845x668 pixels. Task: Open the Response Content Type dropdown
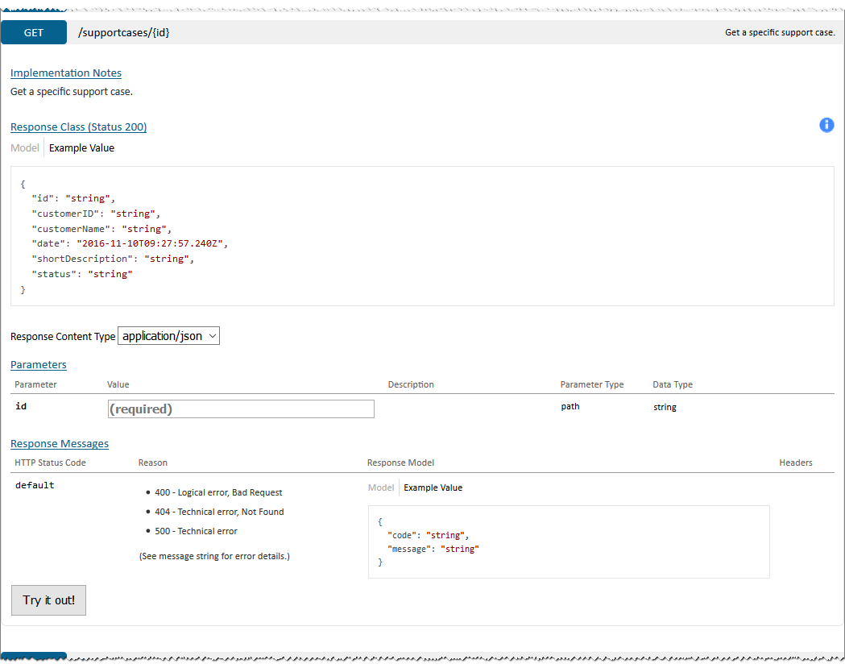(168, 336)
